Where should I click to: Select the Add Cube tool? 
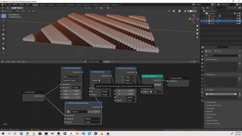[x=3, y=53]
